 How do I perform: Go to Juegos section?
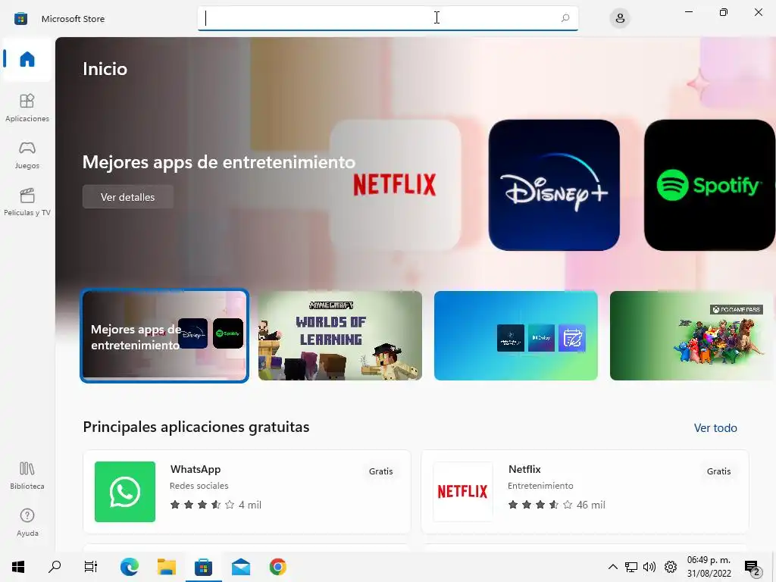click(27, 155)
